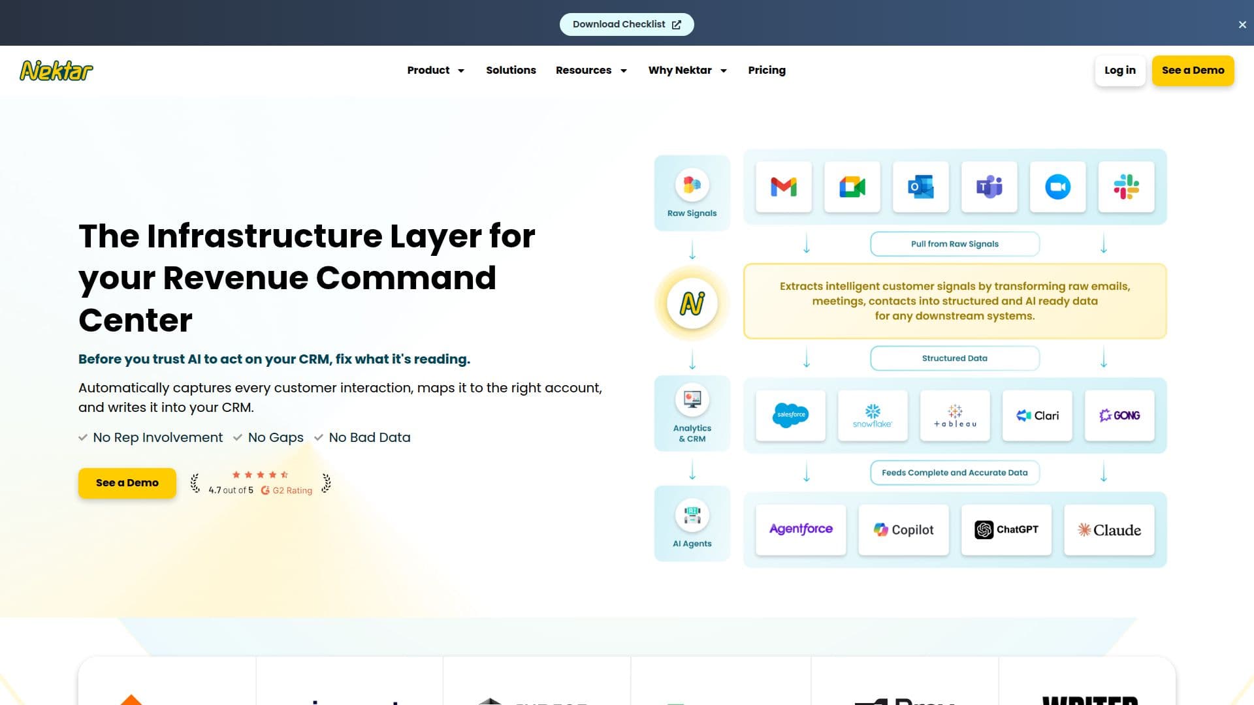Viewport: 1254px width, 705px height.
Task: Click the Pull from Raw Signals label
Action: pos(955,244)
